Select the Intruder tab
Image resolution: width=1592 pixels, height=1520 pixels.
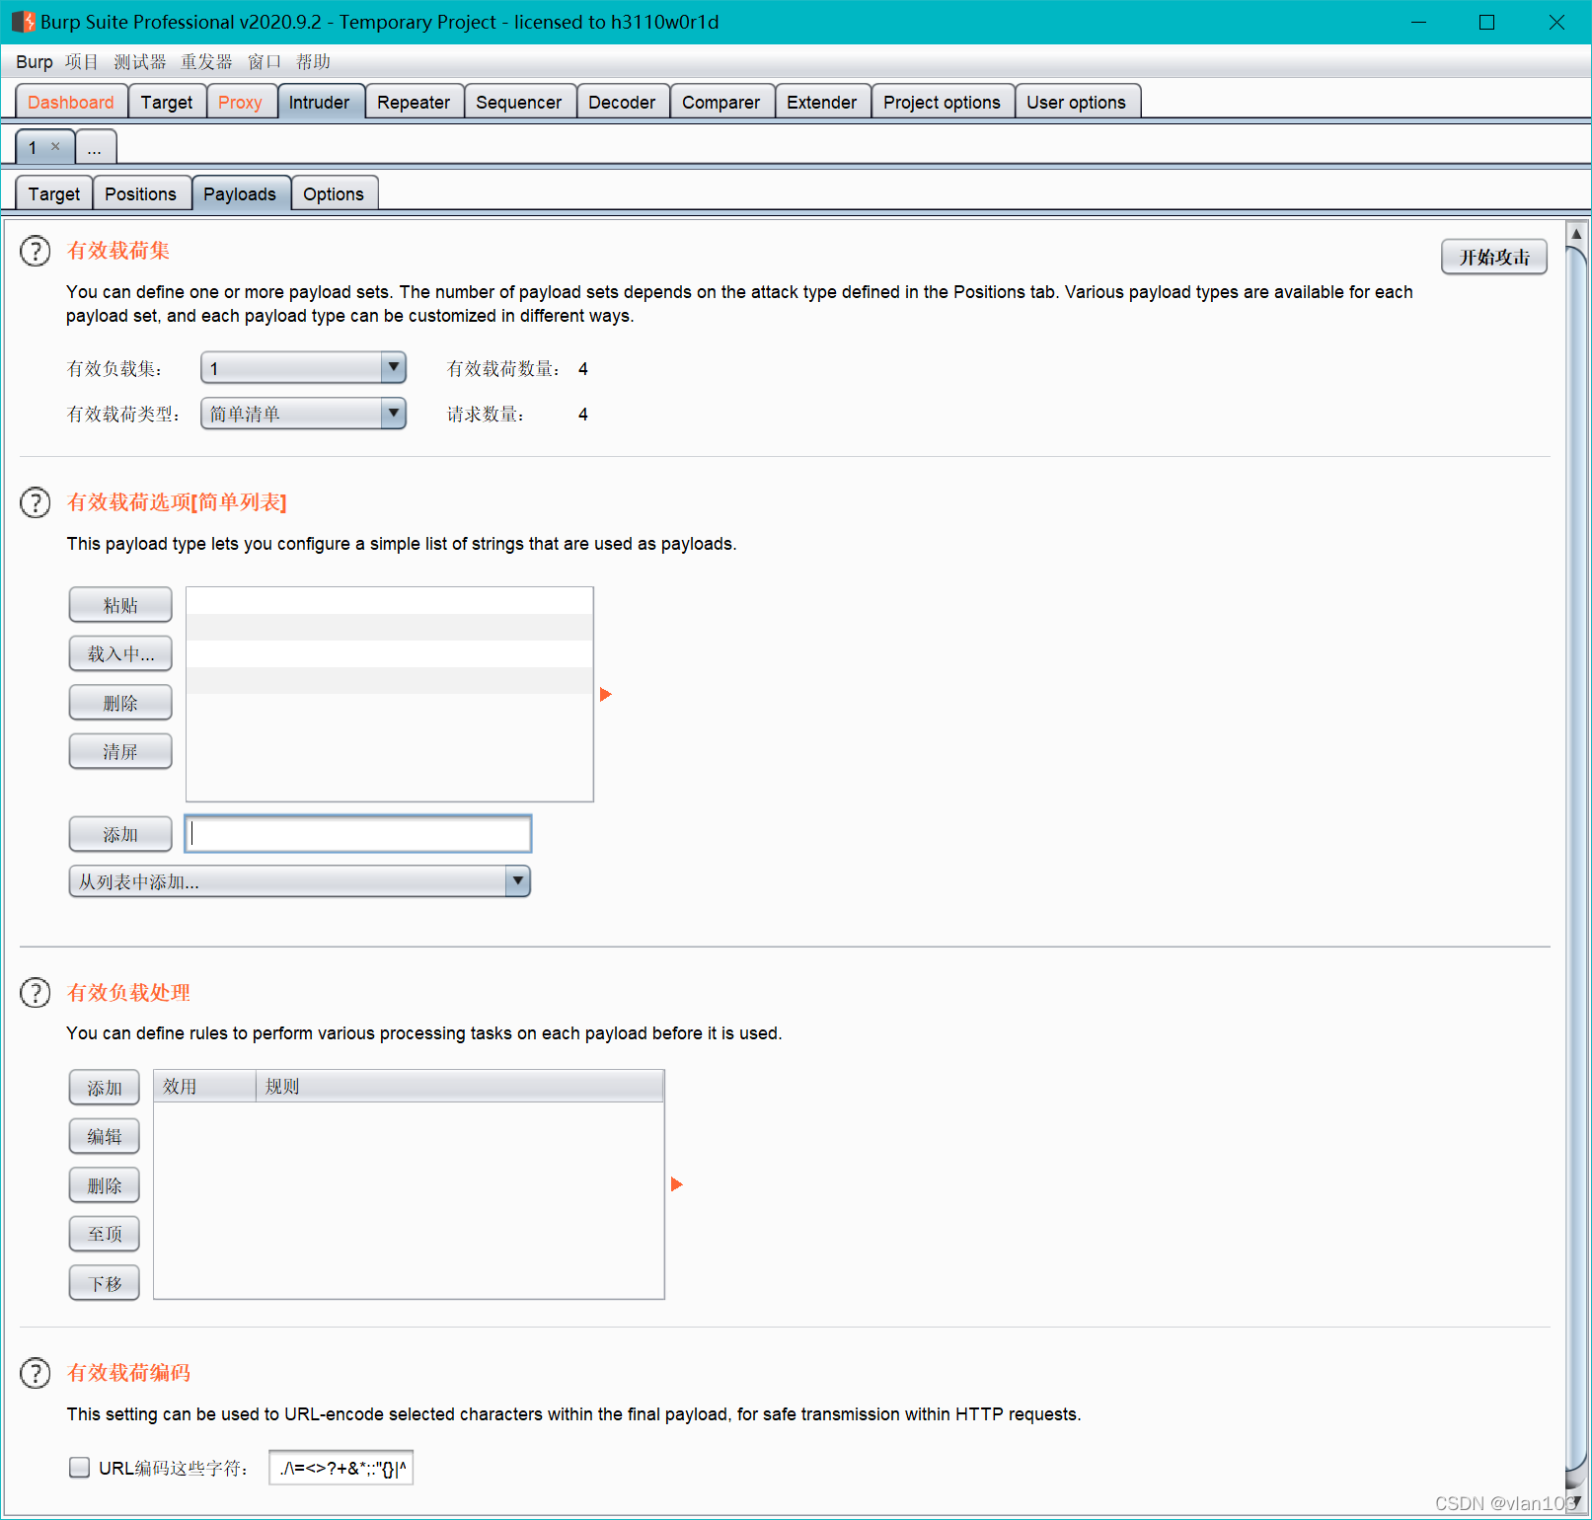coord(320,102)
